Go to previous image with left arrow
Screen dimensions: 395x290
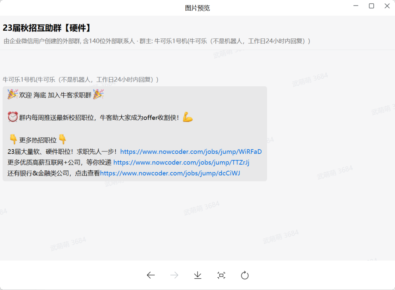coord(151,275)
